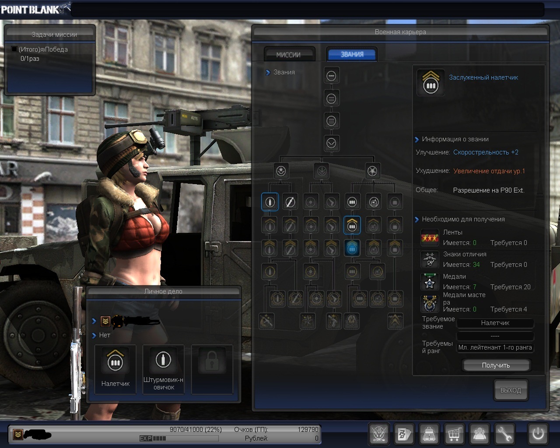Click the Необходимо для получения heading

463,219
